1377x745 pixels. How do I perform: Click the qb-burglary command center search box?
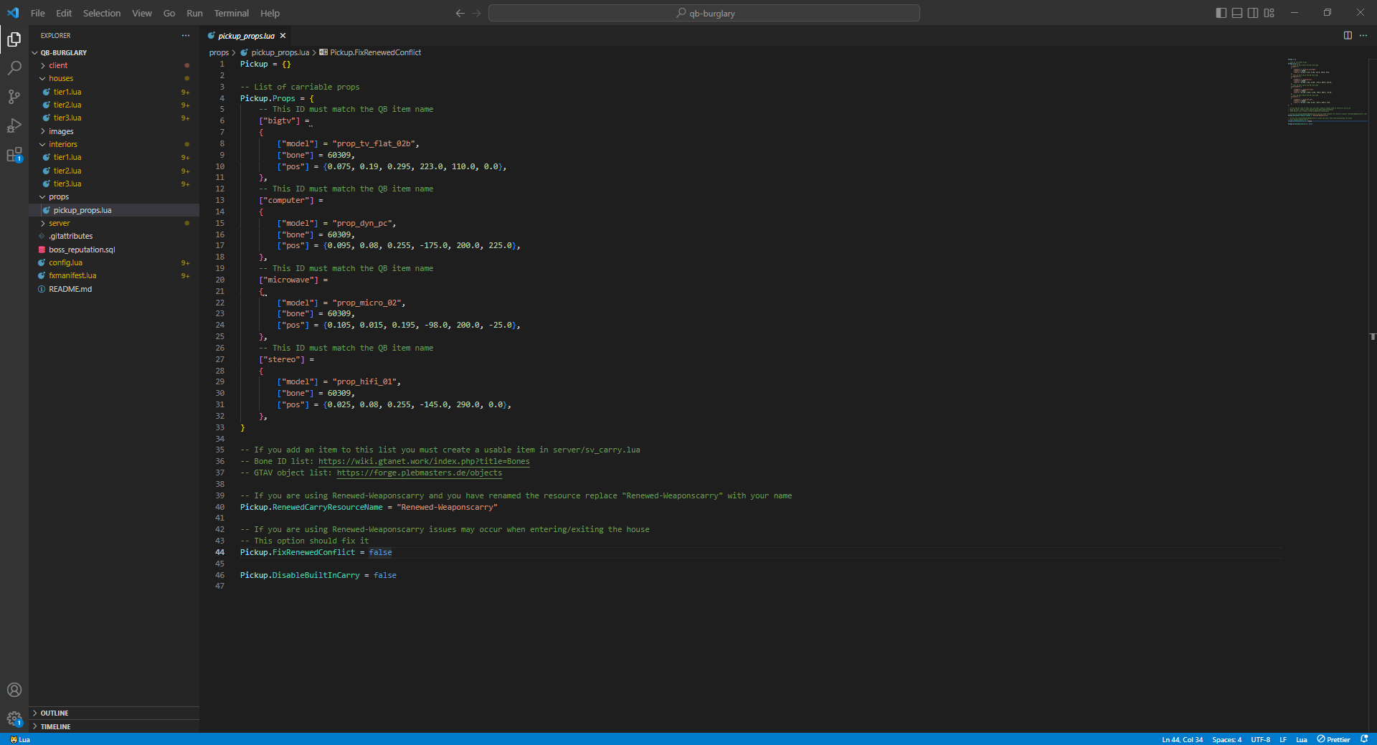[x=704, y=13]
